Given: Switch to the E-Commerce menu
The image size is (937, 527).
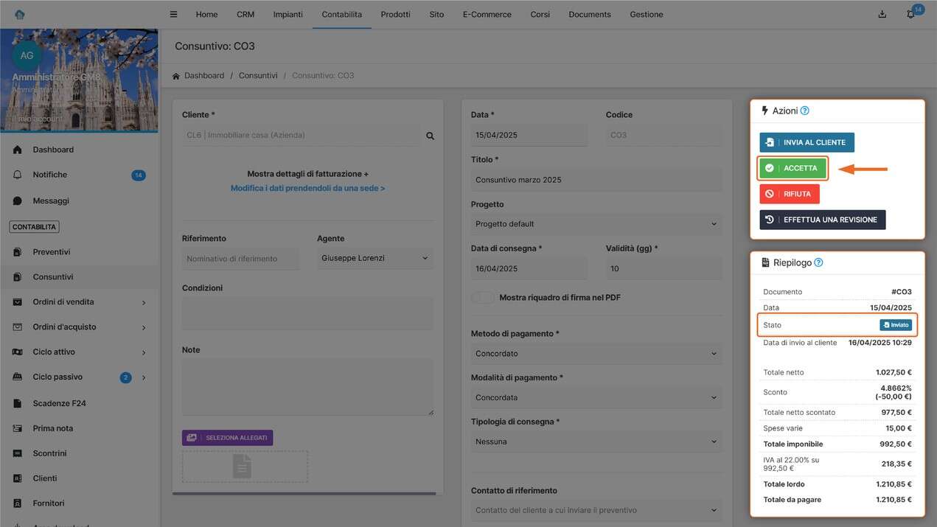Looking at the screenshot, I should click(x=487, y=15).
